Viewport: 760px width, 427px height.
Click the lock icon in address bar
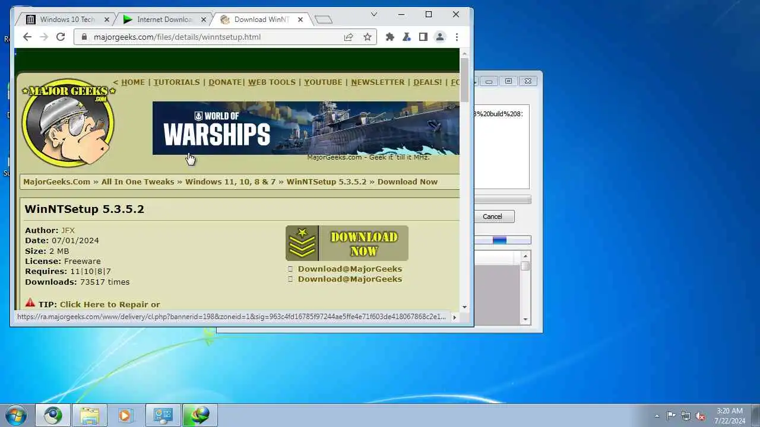click(x=84, y=37)
